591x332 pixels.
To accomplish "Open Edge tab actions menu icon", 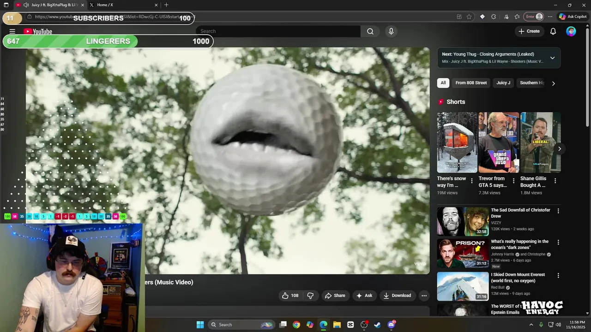I will (x=6, y=5).
